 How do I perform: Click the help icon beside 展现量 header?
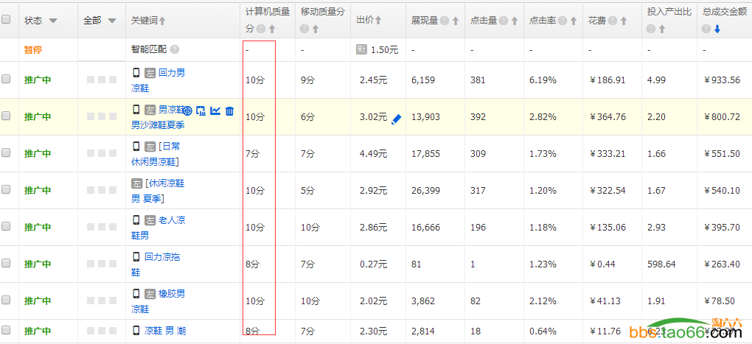point(444,21)
